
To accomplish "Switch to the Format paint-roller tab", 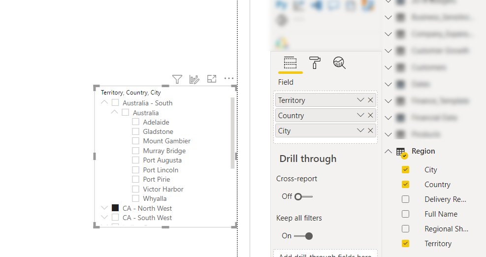I will pyautogui.click(x=315, y=63).
